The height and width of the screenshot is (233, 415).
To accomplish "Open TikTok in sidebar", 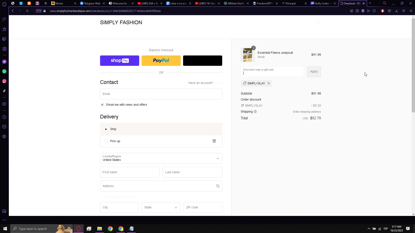I will coord(4,91).
